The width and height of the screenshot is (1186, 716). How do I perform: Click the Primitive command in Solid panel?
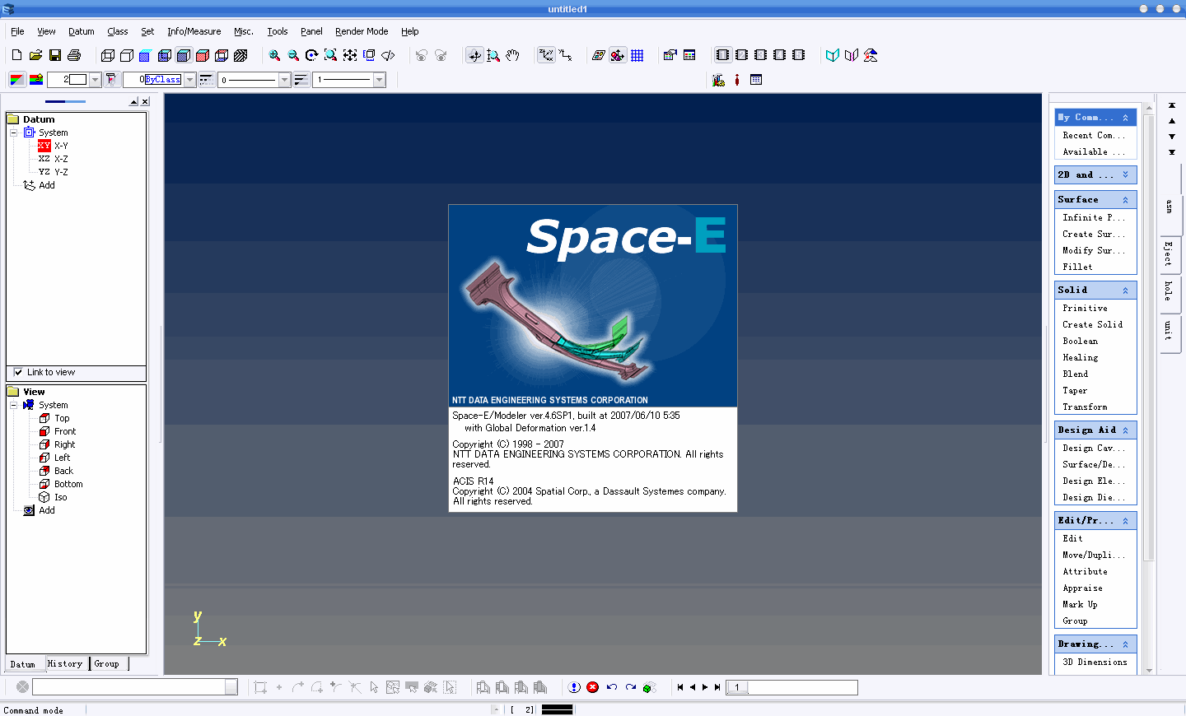[1085, 308]
